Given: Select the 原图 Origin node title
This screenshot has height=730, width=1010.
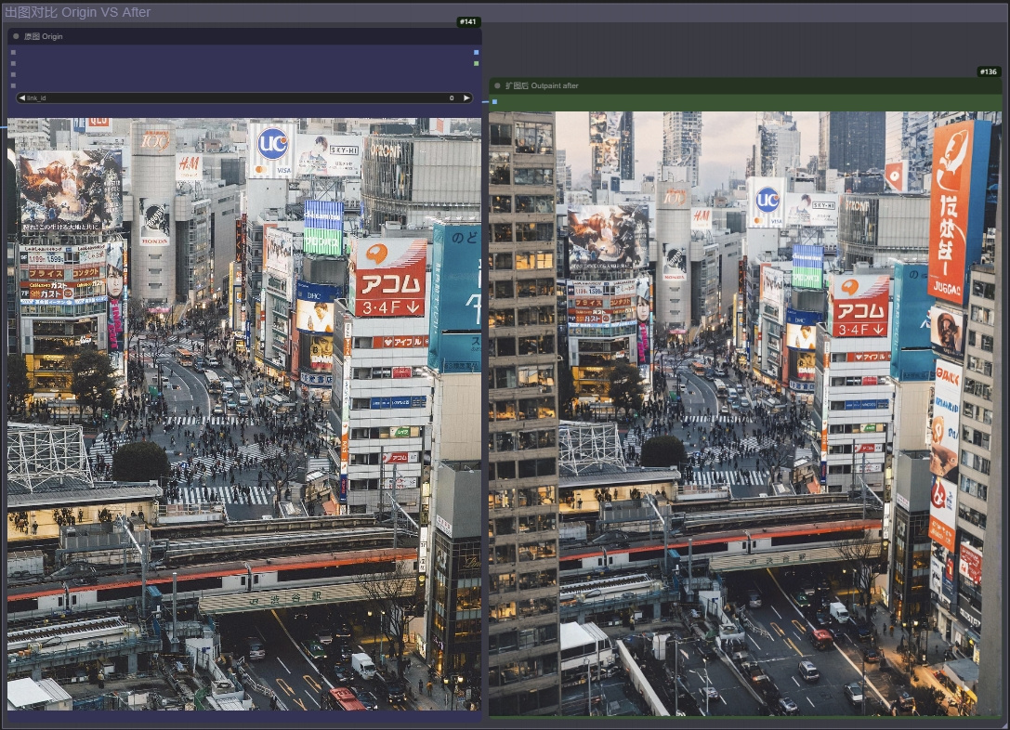Looking at the screenshot, I should [x=43, y=37].
